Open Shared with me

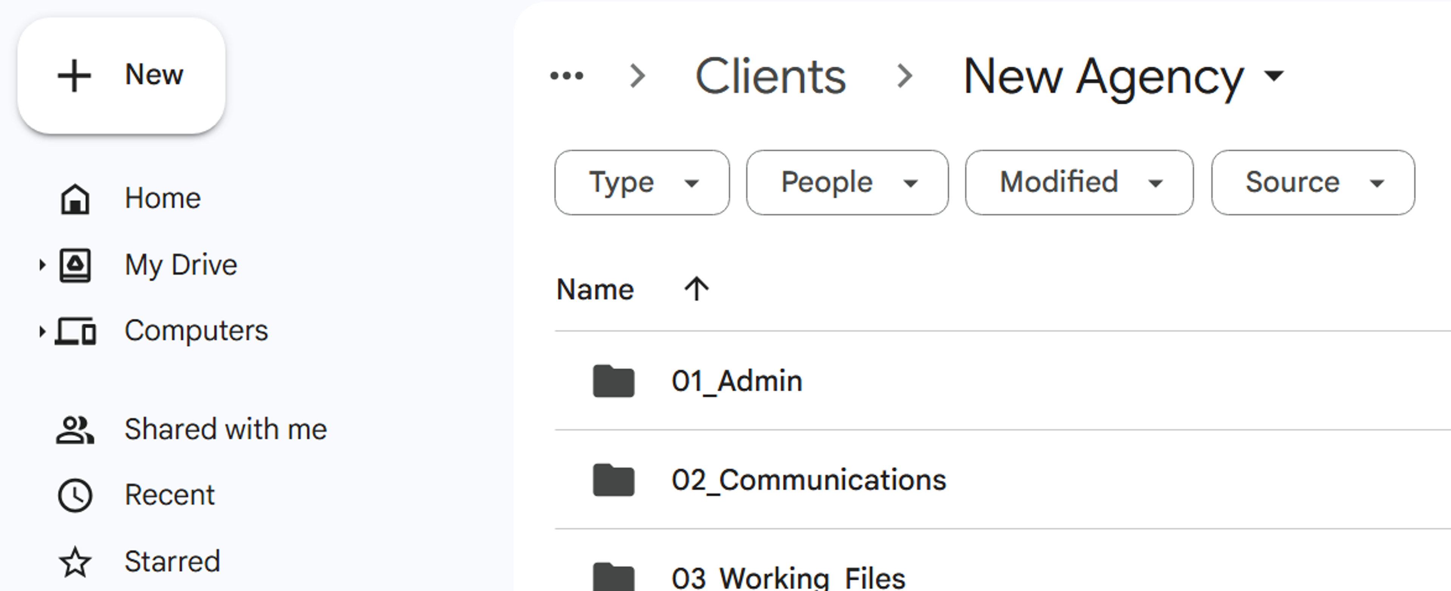(225, 429)
